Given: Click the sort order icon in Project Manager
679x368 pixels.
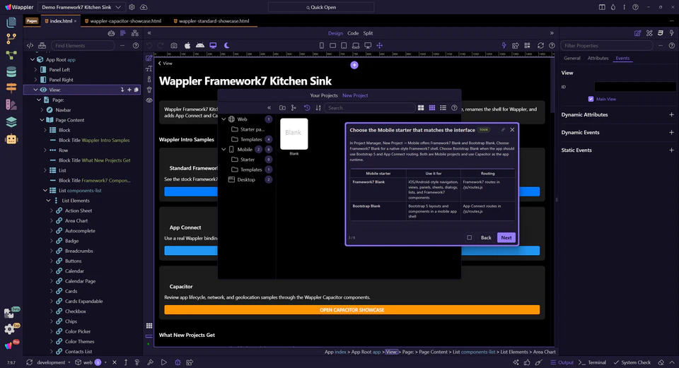Looking at the screenshot, I should click(x=318, y=107).
